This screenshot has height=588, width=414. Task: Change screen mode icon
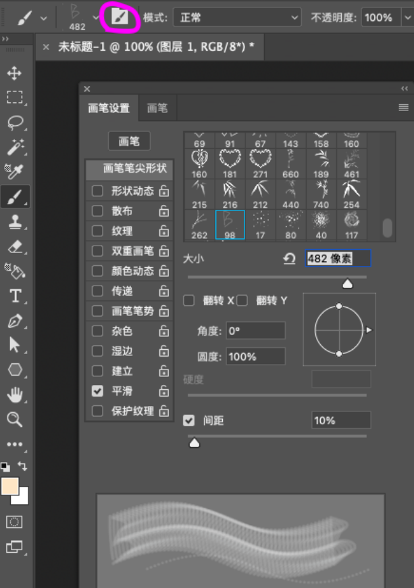14,547
